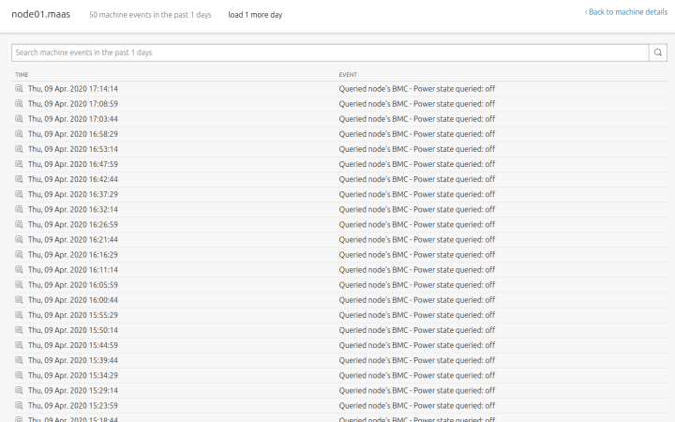Click event text in the 15:29:14 row
Image resolution: width=675 pixels, height=422 pixels.
416,390
